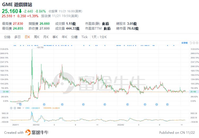This screenshot has width=199, height=138.
Task: Click the 開盤價 value 26.660
Action: [x=45, y=24]
